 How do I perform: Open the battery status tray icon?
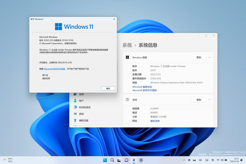226,160
